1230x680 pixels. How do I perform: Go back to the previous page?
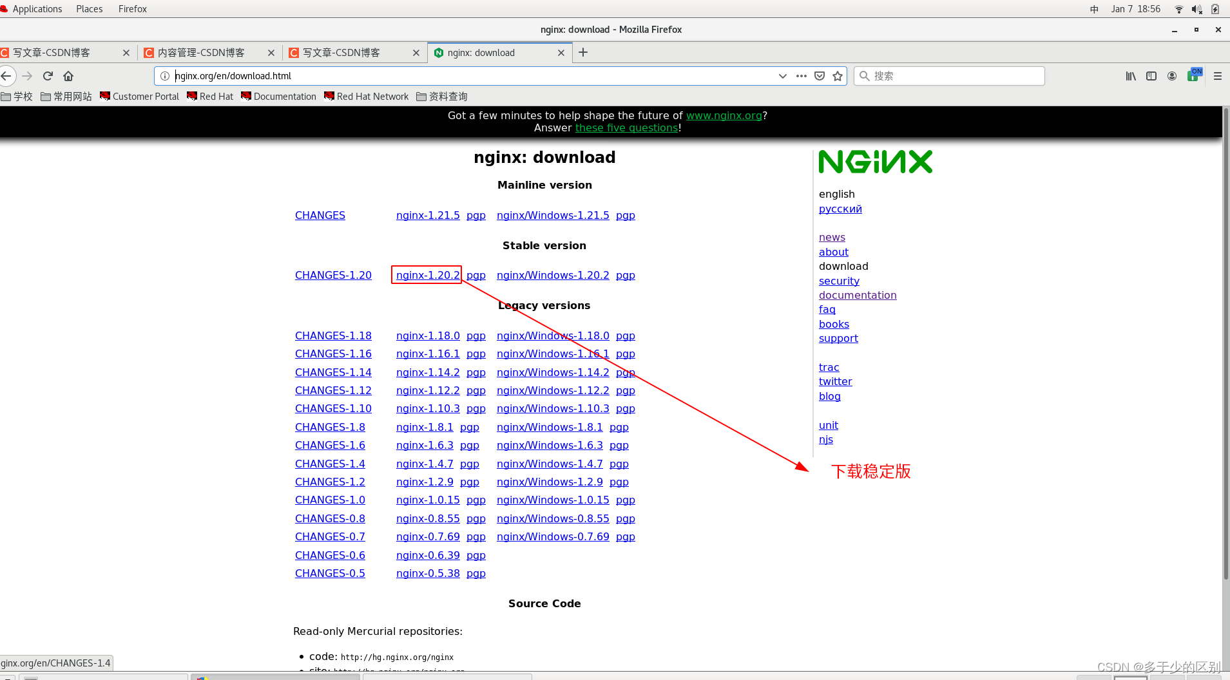pos(6,76)
